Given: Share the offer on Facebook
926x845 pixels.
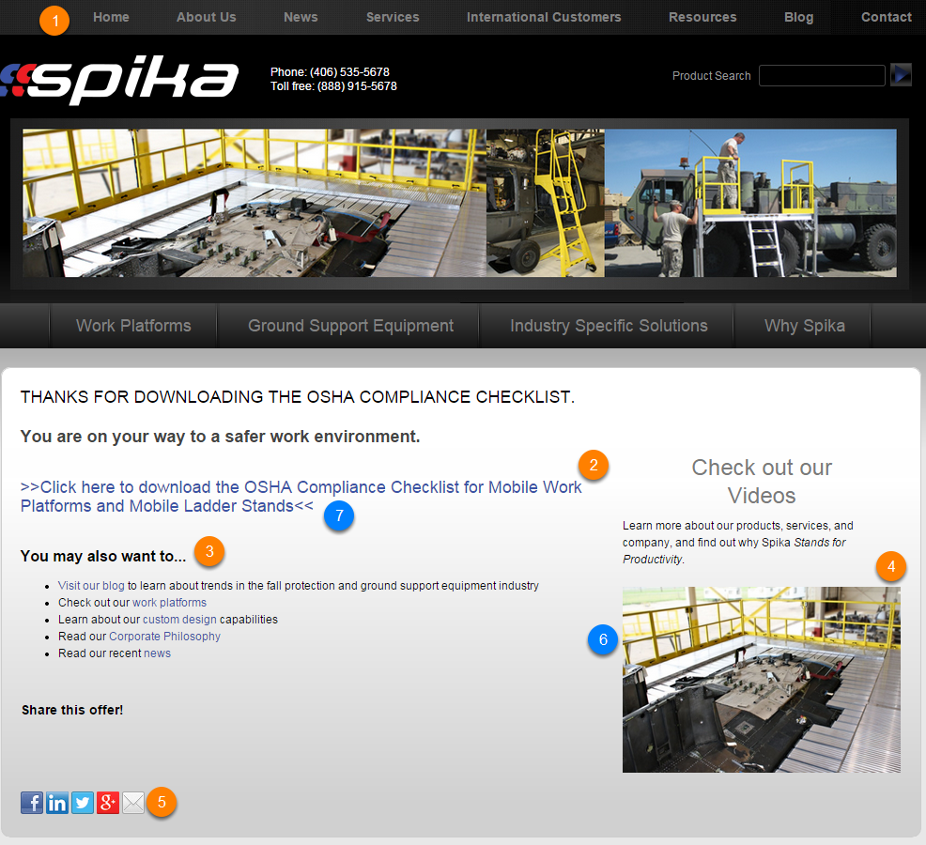Looking at the screenshot, I should click(x=32, y=803).
